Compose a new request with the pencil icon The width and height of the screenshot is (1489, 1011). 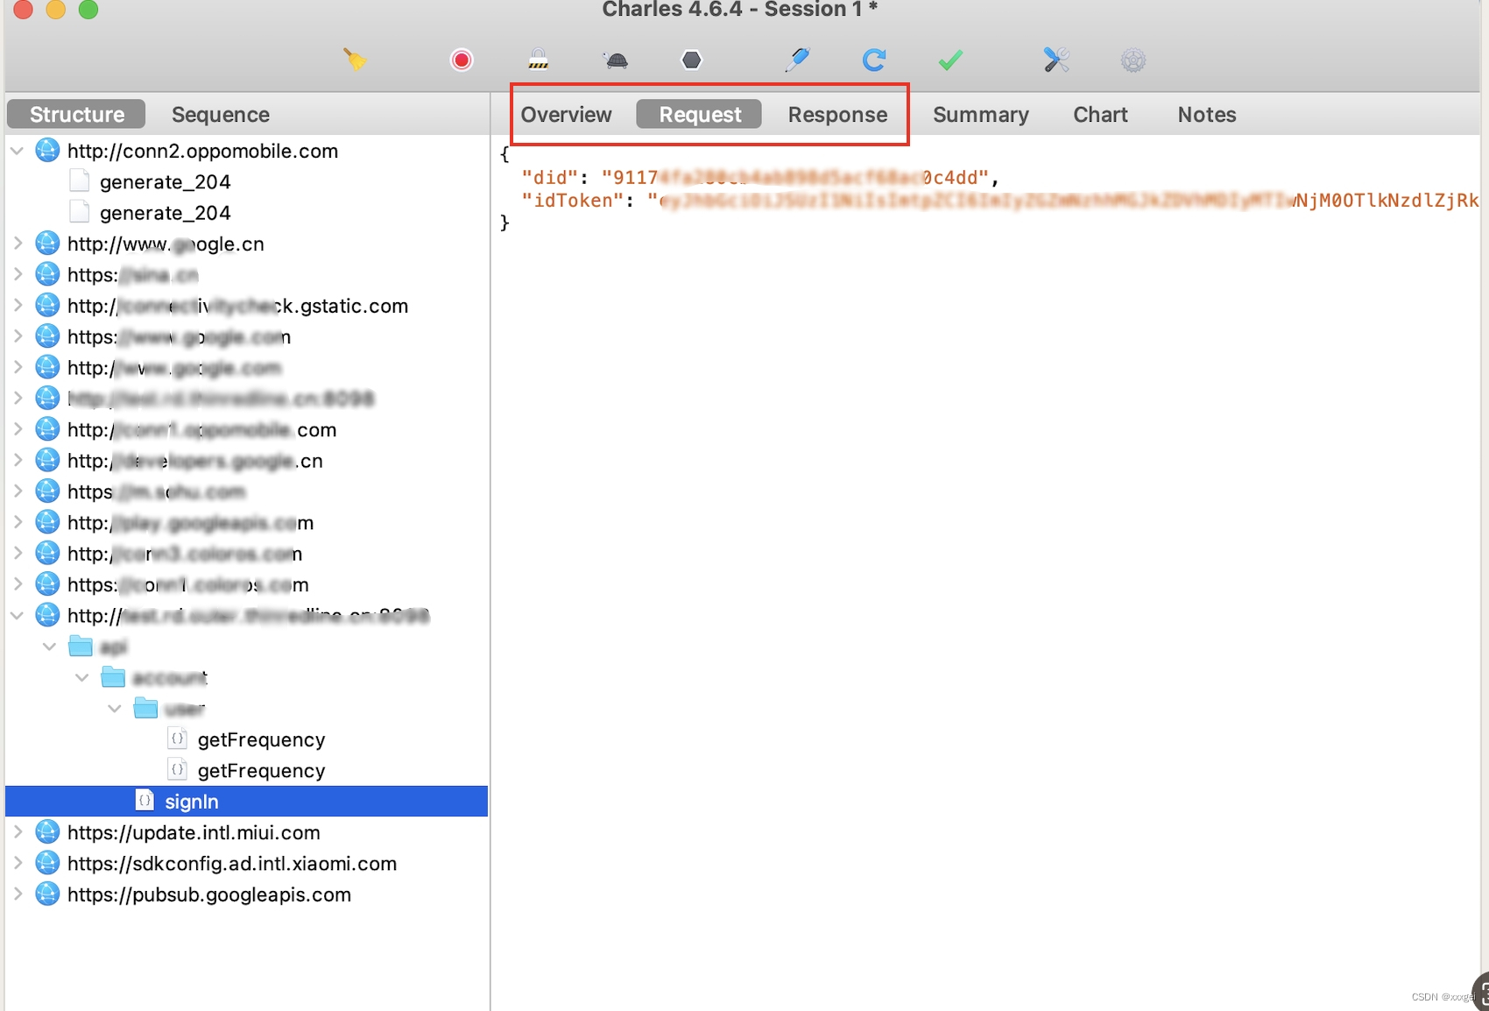(x=798, y=60)
